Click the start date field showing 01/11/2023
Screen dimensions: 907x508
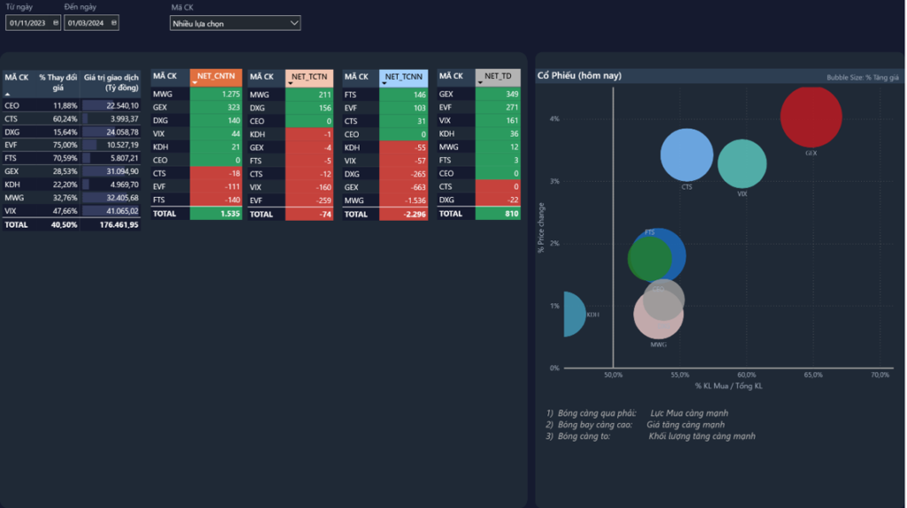[28, 23]
